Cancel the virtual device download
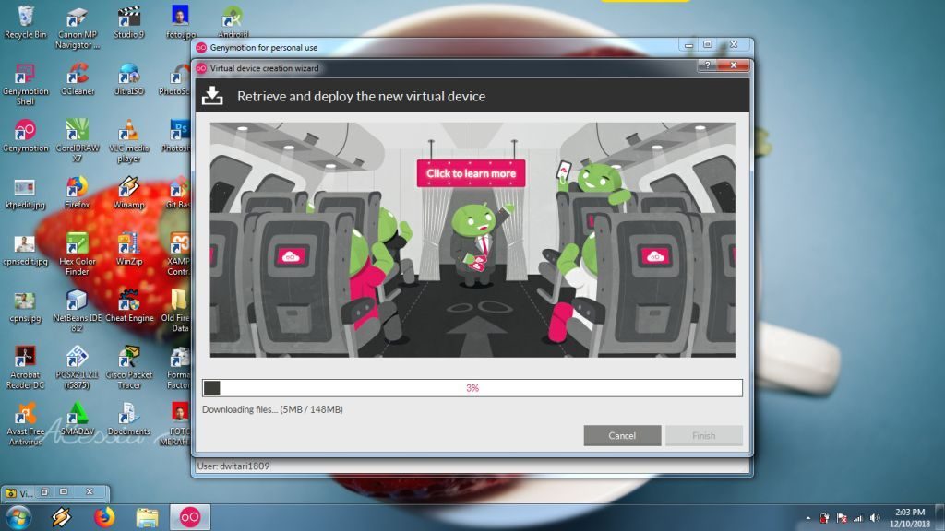945x531 pixels. click(622, 435)
